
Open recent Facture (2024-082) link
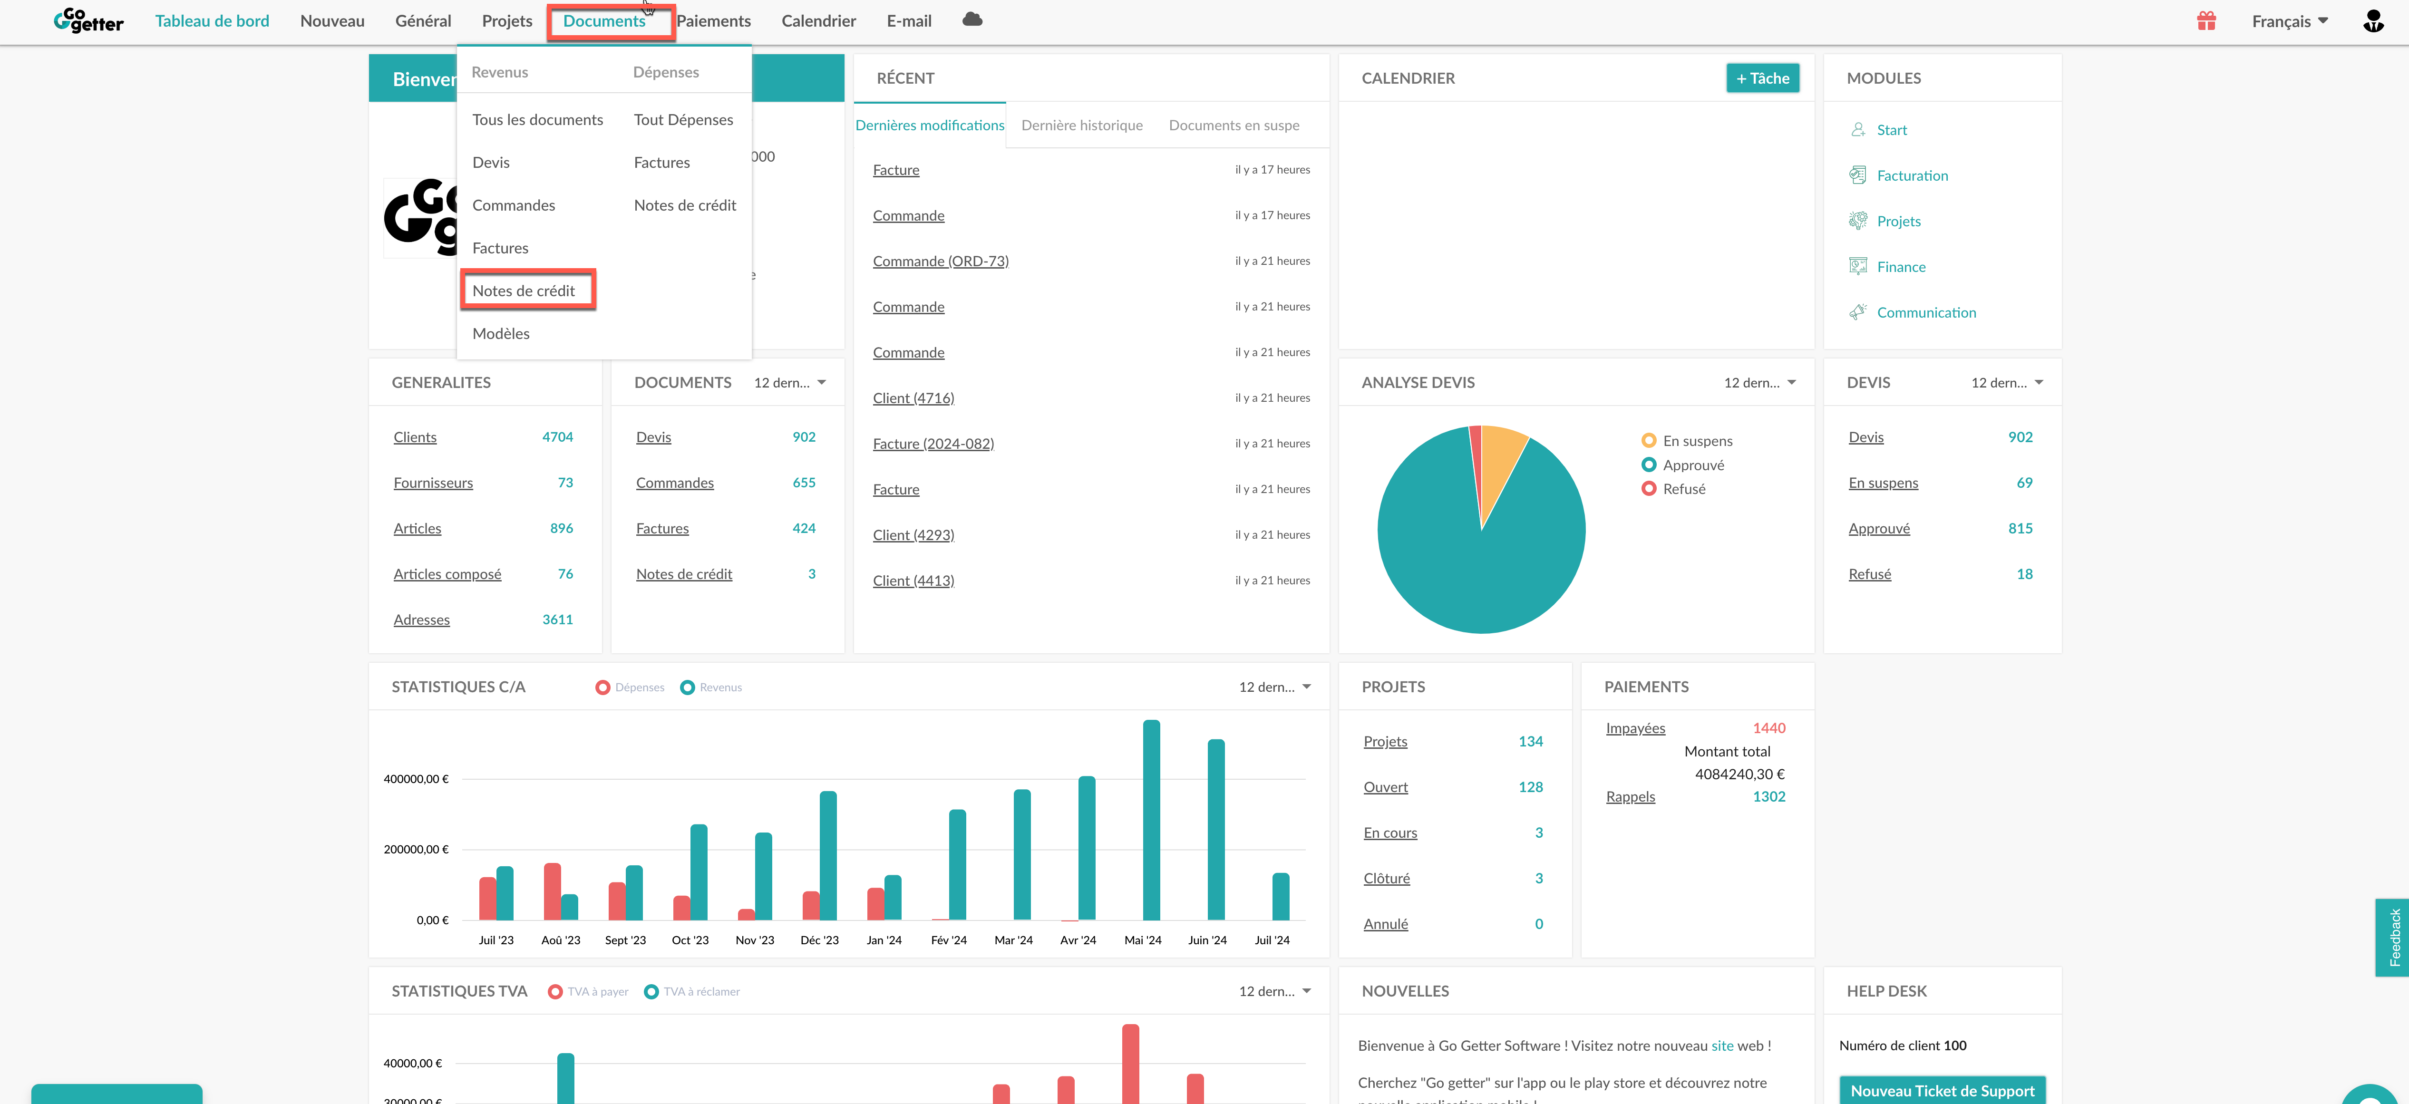[933, 444]
